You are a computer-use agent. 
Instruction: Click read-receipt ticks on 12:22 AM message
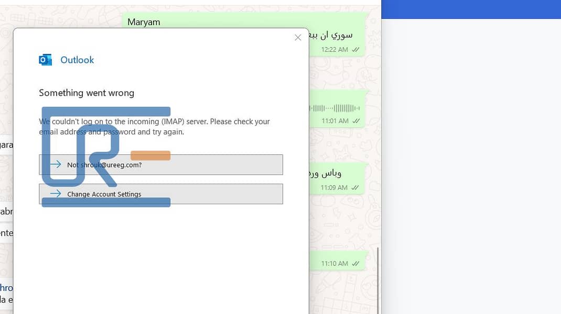[x=355, y=50]
